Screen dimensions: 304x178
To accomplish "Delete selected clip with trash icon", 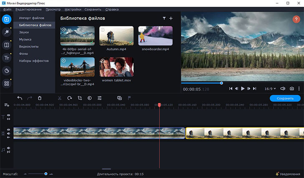I will tap(40, 98).
